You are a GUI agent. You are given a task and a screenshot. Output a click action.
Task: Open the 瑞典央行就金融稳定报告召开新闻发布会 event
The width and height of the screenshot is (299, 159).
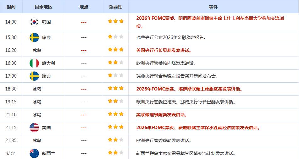(x=177, y=76)
